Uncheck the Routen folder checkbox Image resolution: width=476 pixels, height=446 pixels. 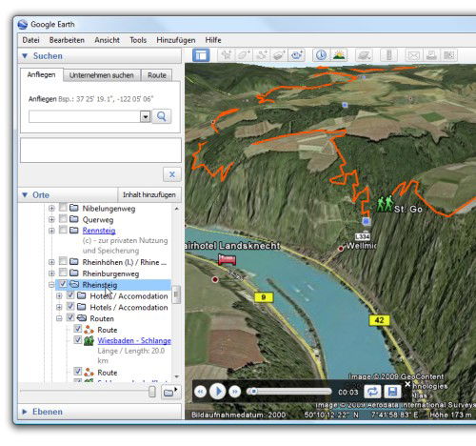70,317
